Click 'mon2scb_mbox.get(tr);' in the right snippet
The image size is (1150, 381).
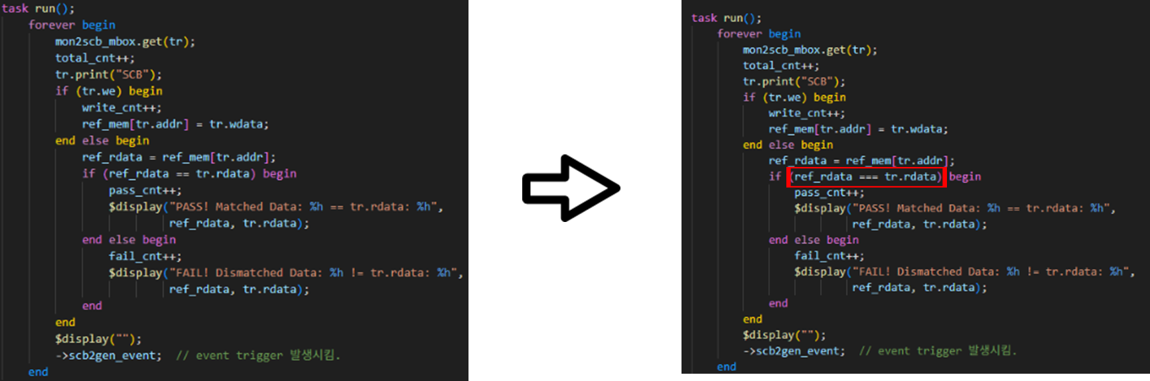[810, 50]
